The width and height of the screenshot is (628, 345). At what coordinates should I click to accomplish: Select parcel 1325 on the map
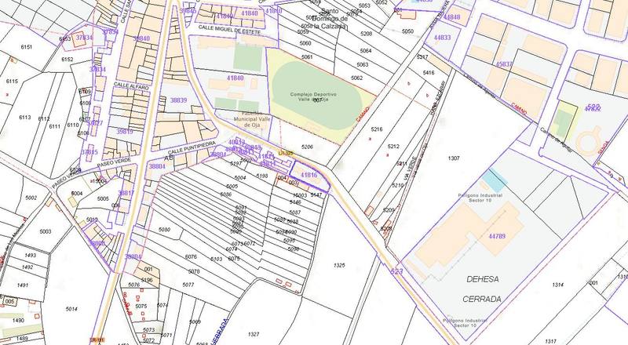tap(339, 267)
